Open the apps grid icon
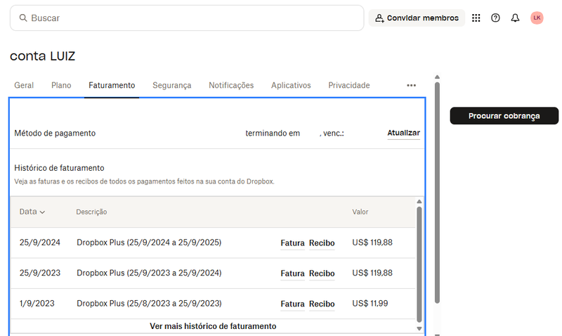This screenshot has width=562, height=336. coord(476,18)
